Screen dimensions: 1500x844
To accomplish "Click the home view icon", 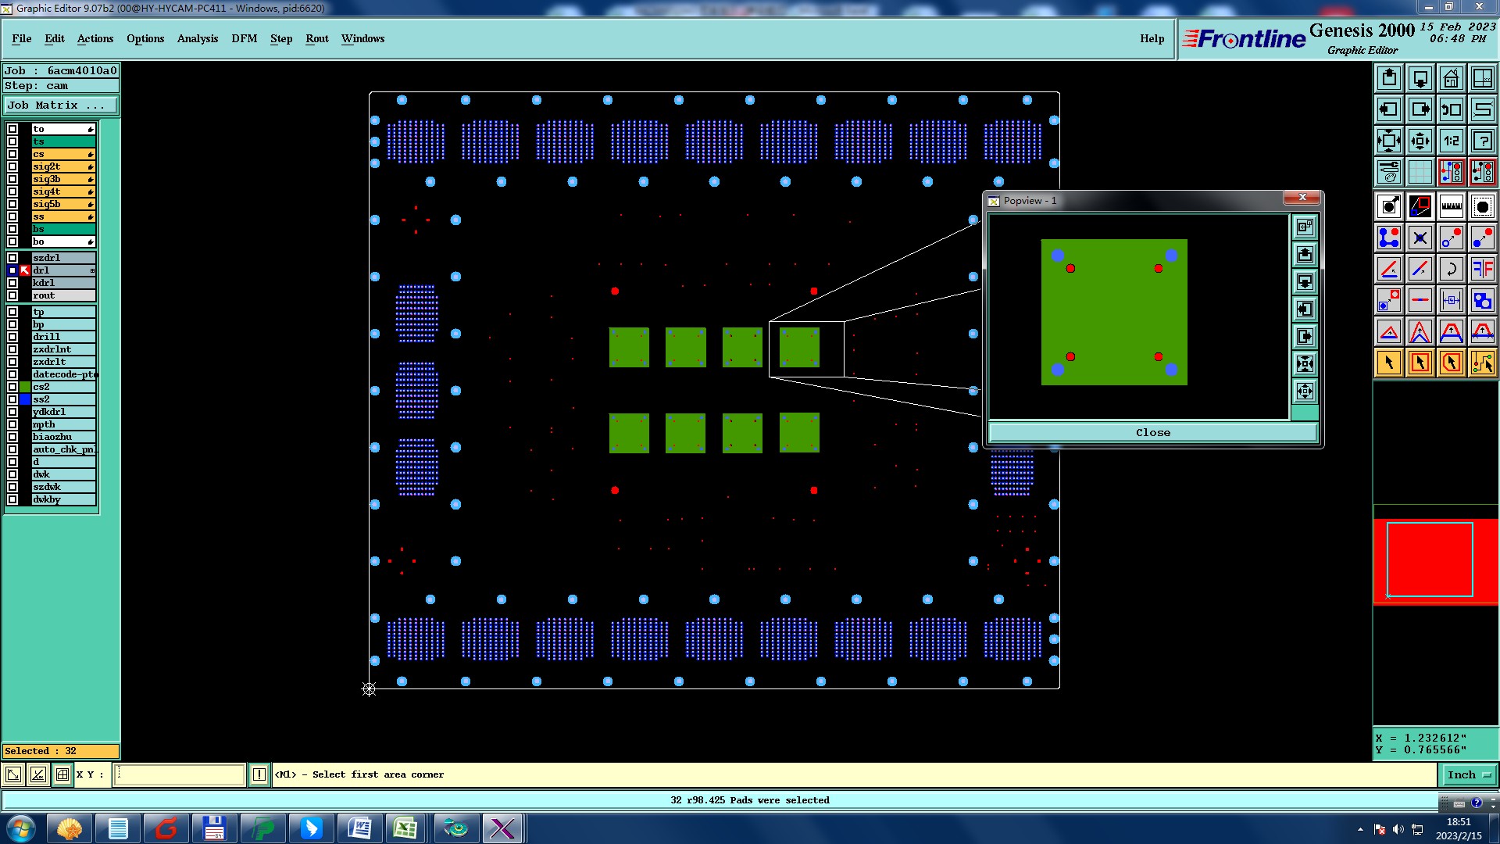I will (1451, 78).
